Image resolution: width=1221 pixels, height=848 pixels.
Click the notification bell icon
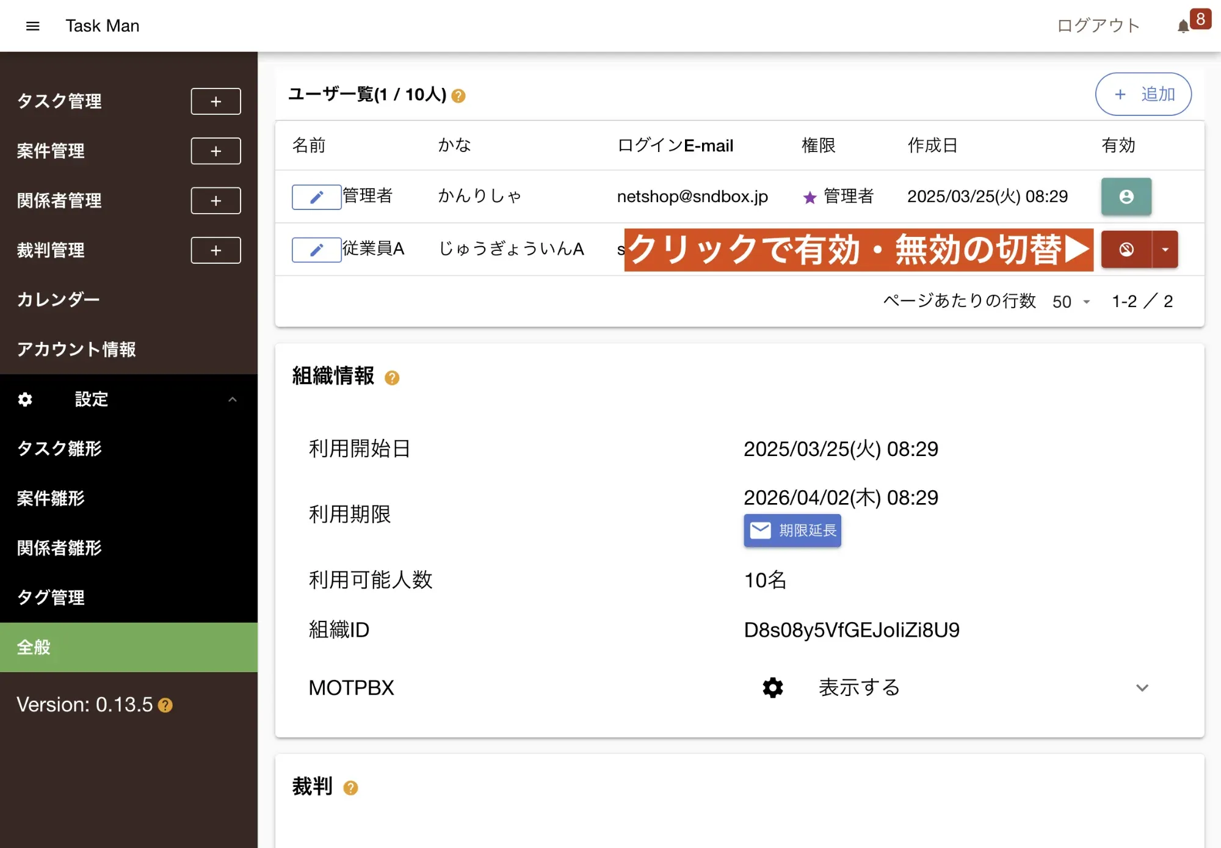[x=1183, y=26]
